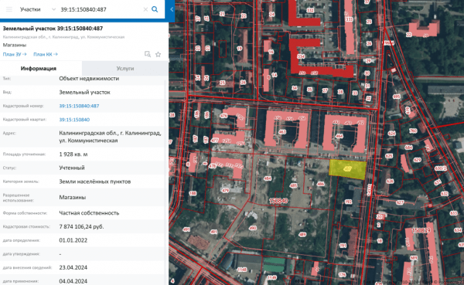Open the Участки search type dropdown

pyautogui.click(x=38, y=9)
